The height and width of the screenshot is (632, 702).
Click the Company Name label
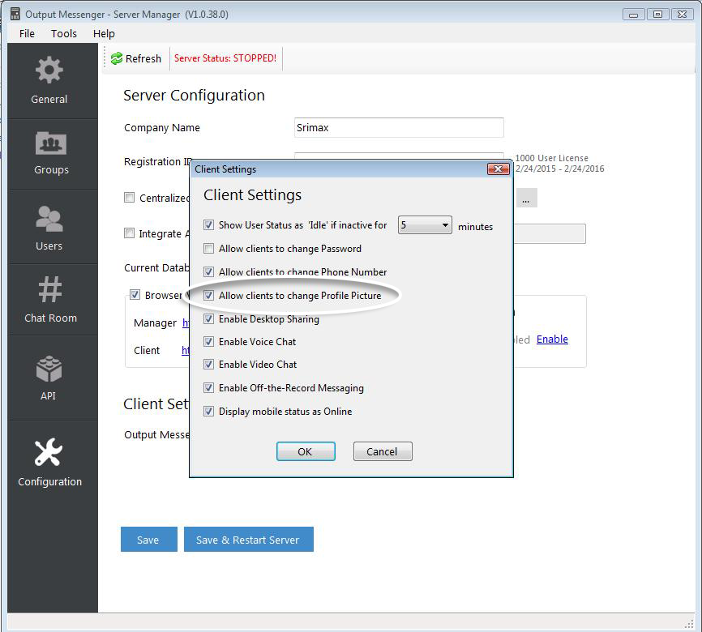(162, 128)
